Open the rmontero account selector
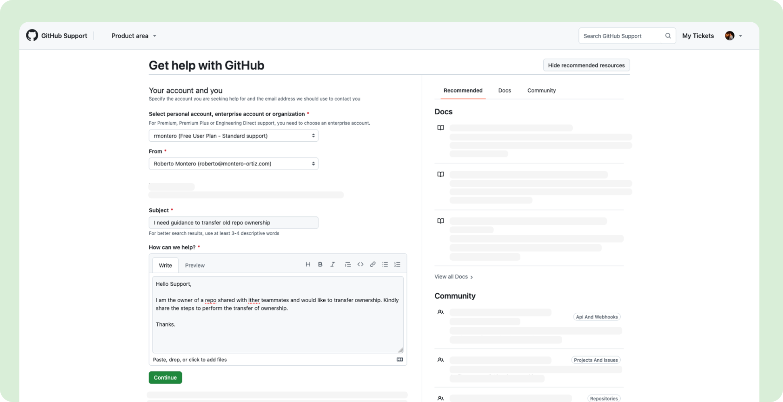Image resolution: width=783 pixels, height=402 pixels. click(x=233, y=136)
